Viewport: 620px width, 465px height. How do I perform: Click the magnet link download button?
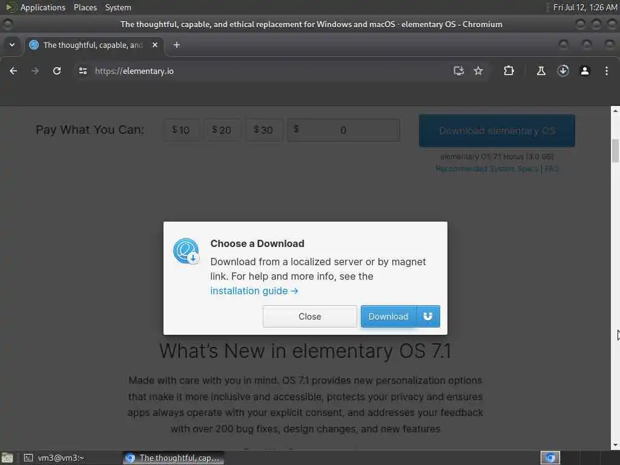coord(428,316)
